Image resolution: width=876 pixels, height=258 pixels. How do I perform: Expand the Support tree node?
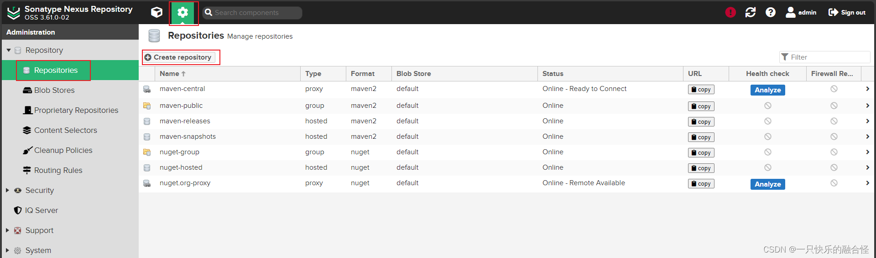coord(7,230)
